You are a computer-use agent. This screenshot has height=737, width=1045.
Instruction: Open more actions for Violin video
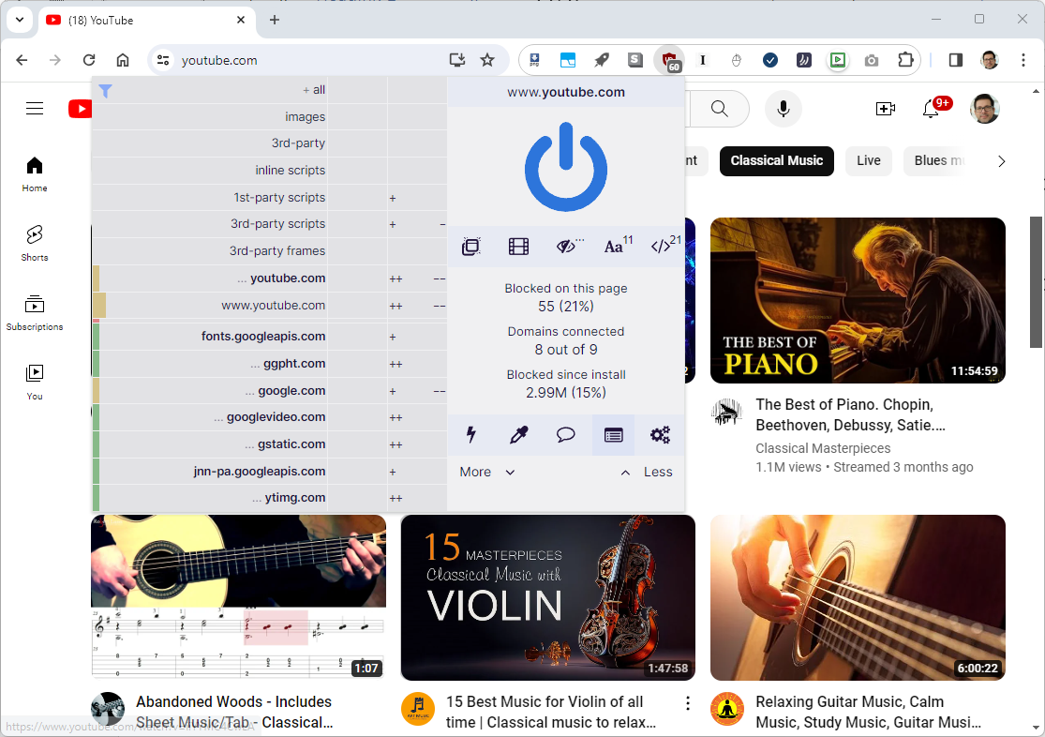(x=687, y=703)
